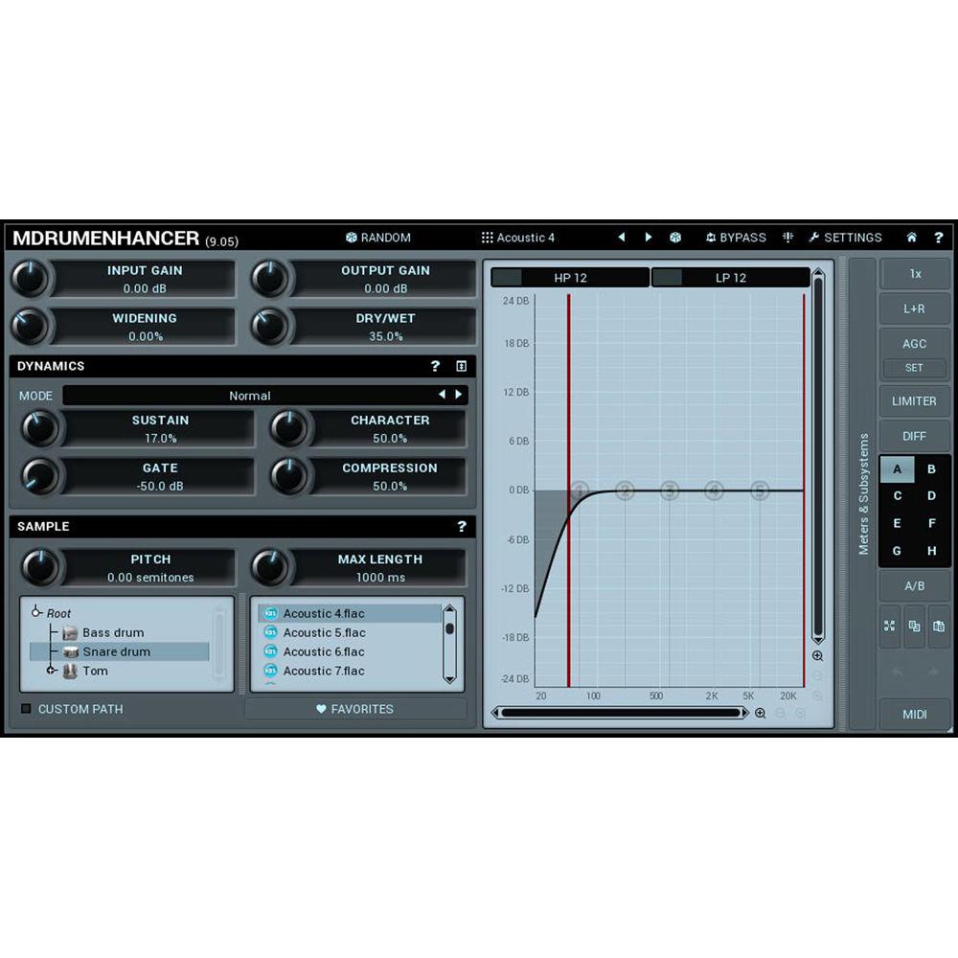Toggle the LIMITER on
958x958 pixels.
click(914, 400)
